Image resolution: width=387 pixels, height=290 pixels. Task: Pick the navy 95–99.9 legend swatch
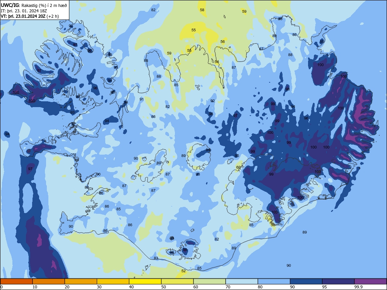coord(338,281)
